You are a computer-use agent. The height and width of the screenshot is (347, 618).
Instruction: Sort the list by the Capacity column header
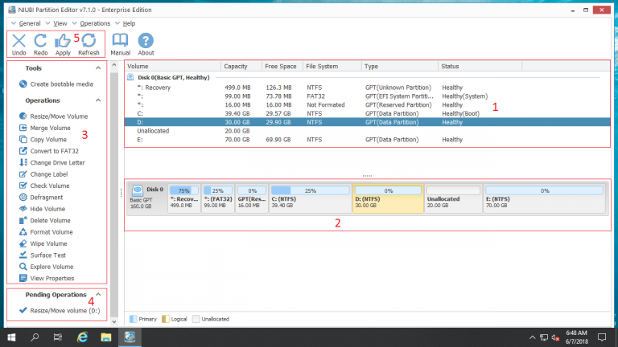tap(241, 66)
